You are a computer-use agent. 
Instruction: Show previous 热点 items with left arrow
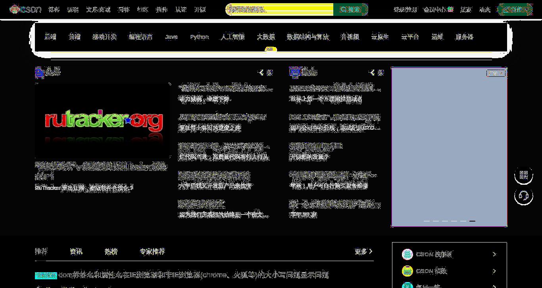372,72
